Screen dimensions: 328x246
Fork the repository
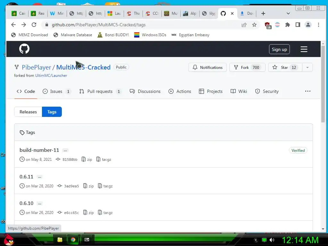247,67
